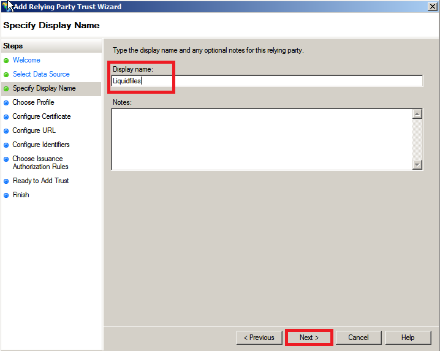Select Ready to Add Trust step
The height and width of the screenshot is (351, 440).
(40, 181)
